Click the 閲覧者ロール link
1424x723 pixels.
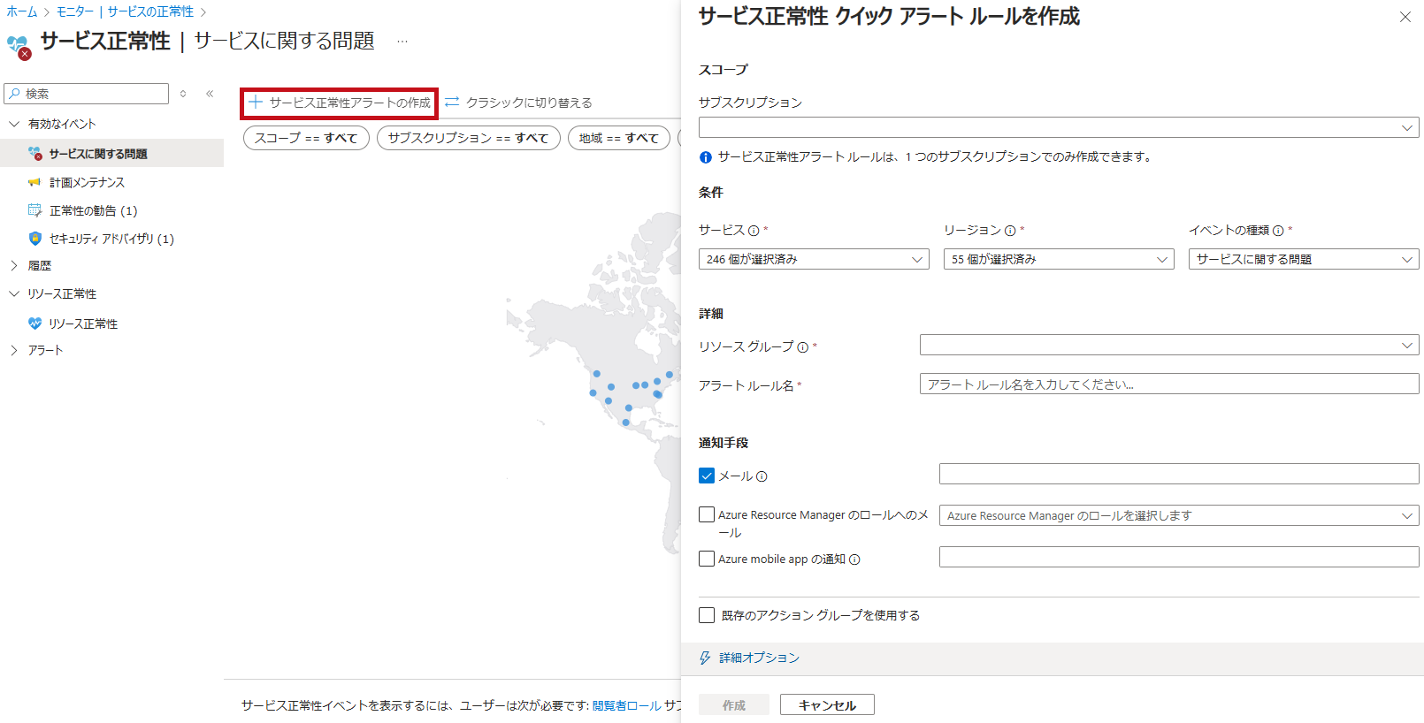(626, 705)
